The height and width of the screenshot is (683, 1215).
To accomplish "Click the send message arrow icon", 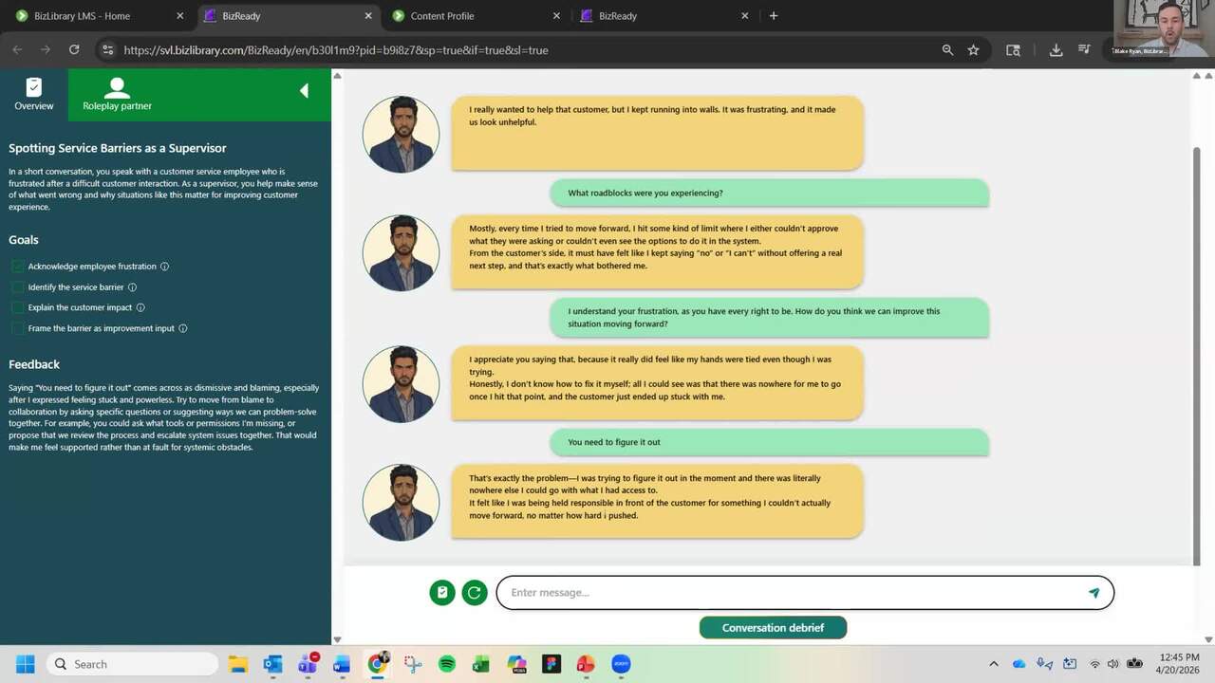I will coord(1093,593).
